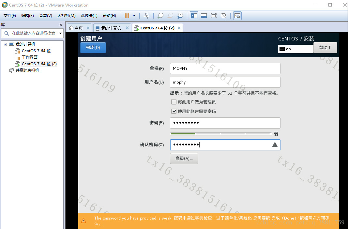Image resolution: width=348 pixels, height=229 pixels.
Task: Click the pause virtual machine icon
Action: 127,16
